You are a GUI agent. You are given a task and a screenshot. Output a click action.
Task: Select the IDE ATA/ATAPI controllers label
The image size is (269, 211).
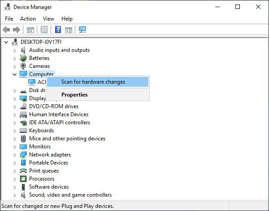click(60, 122)
